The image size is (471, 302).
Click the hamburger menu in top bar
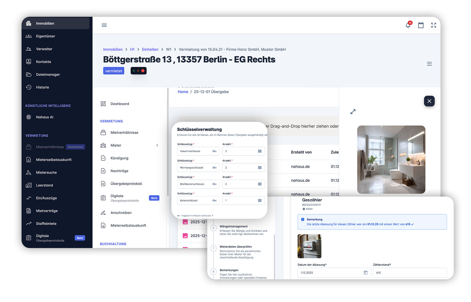coord(104,25)
